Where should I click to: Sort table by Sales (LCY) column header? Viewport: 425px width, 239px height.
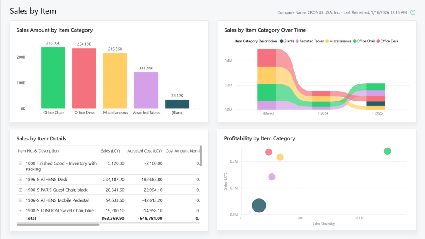pyautogui.click(x=111, y=151)
